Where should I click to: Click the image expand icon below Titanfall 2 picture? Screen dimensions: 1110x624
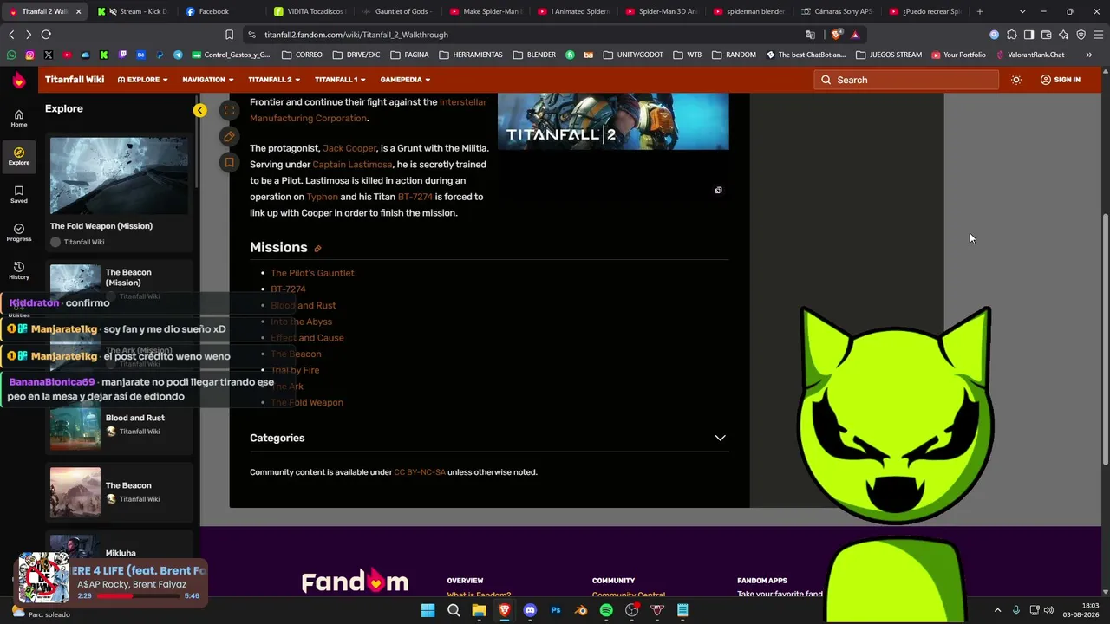coord(718,190)
